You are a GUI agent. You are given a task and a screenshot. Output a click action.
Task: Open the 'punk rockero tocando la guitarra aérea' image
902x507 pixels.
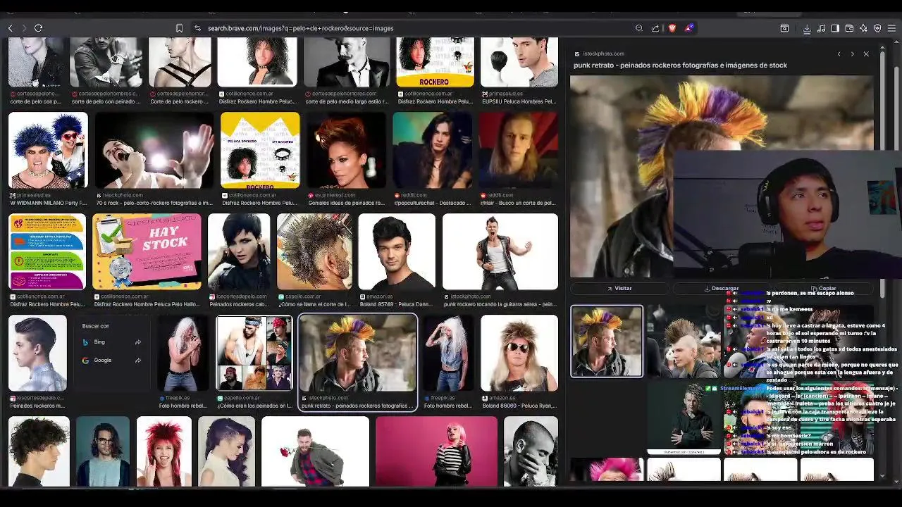[500, 252]
